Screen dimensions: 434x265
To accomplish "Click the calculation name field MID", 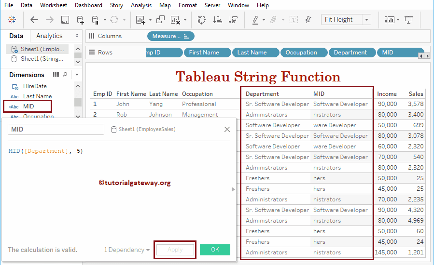I will [x=56, y=129].
